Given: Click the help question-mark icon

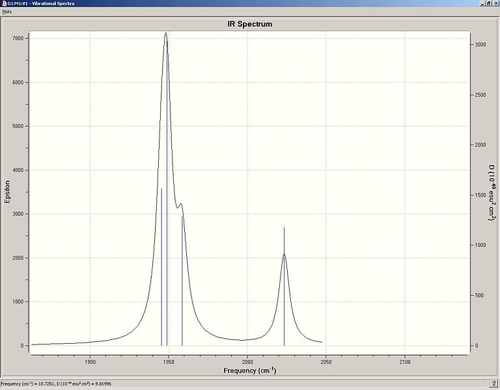Looking at the screenshot, I should click(x=493, y=383).
